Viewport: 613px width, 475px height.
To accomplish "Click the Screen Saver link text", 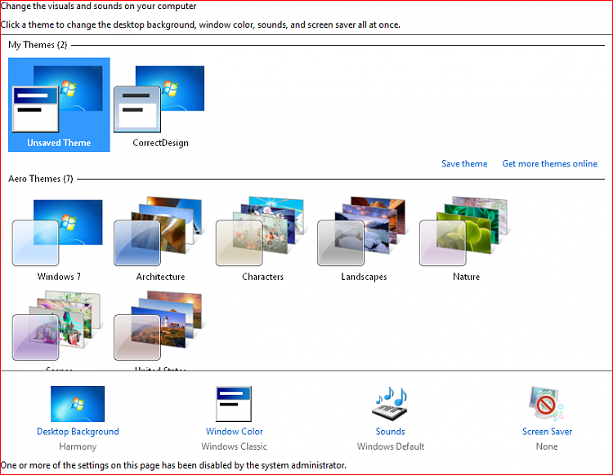I will (x=547, y=431).
